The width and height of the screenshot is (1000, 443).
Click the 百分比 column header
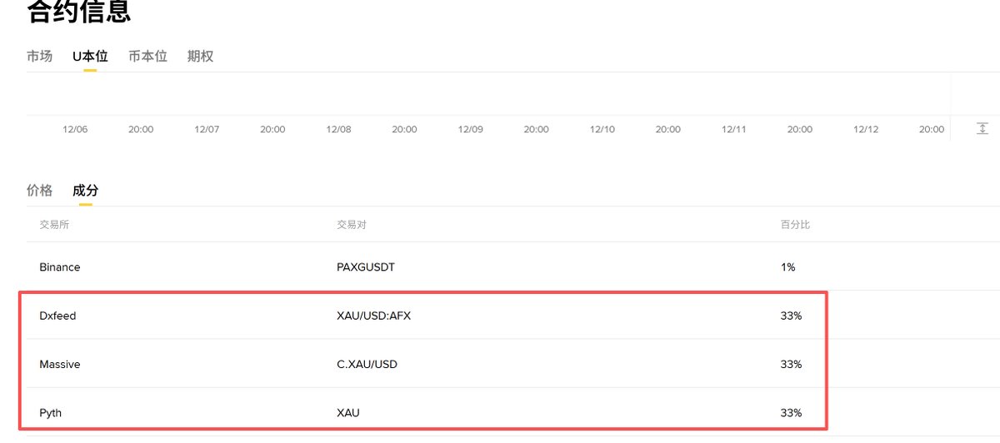795,225
